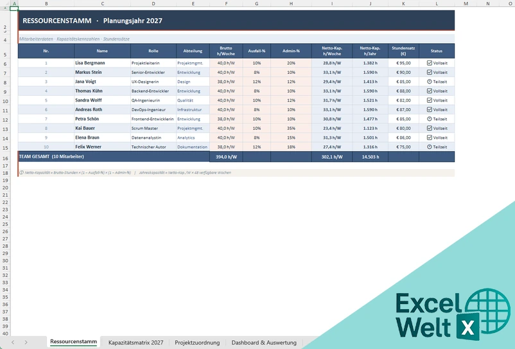Click the "Ausfall-%" heading cell
Image resolution: width=515 pixels, height=349 pixels.
tap(256, 51)
